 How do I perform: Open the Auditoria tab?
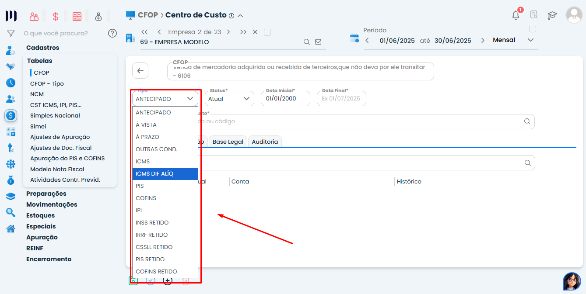[x=265, y=142]
